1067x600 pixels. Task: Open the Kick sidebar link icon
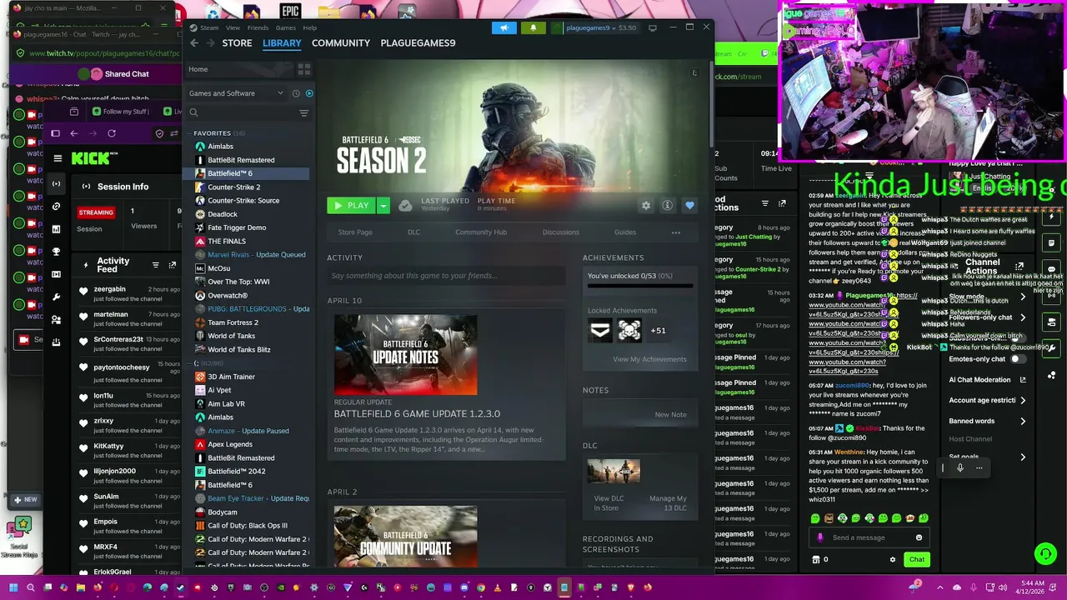(x=56, y=206)
